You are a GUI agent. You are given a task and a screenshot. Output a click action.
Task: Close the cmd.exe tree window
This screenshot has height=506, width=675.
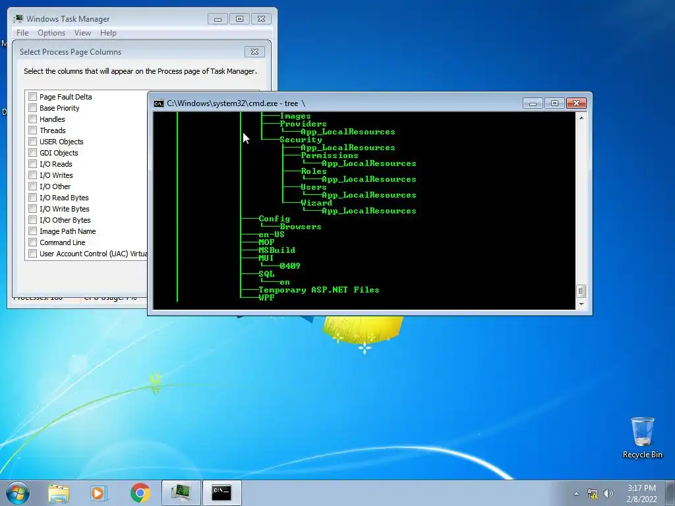tap(576, 103)
